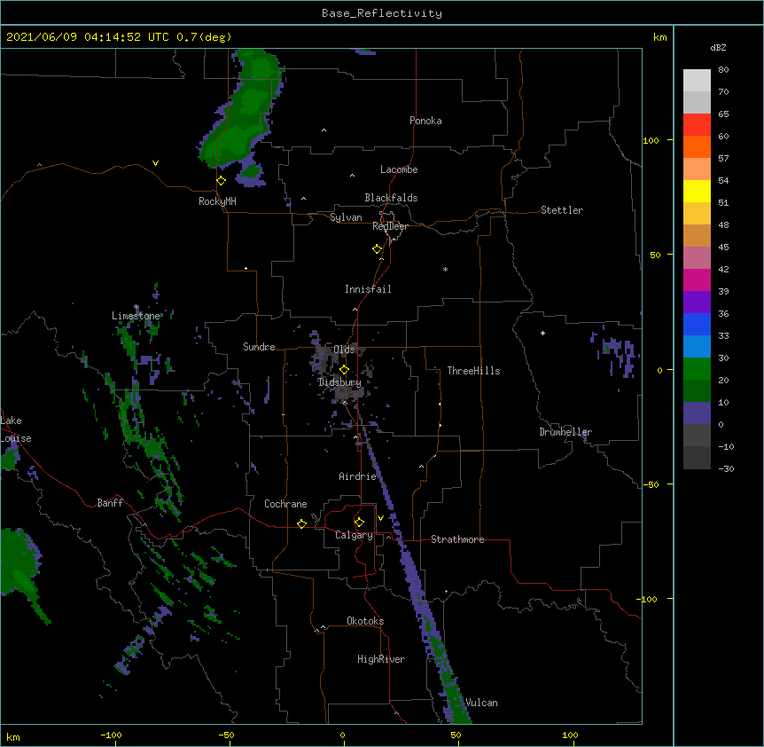Click the 2021/06/09 04:14:52 UTC timestamp
The width and height of the screenshot is (764, 747).
pos(88,37)
